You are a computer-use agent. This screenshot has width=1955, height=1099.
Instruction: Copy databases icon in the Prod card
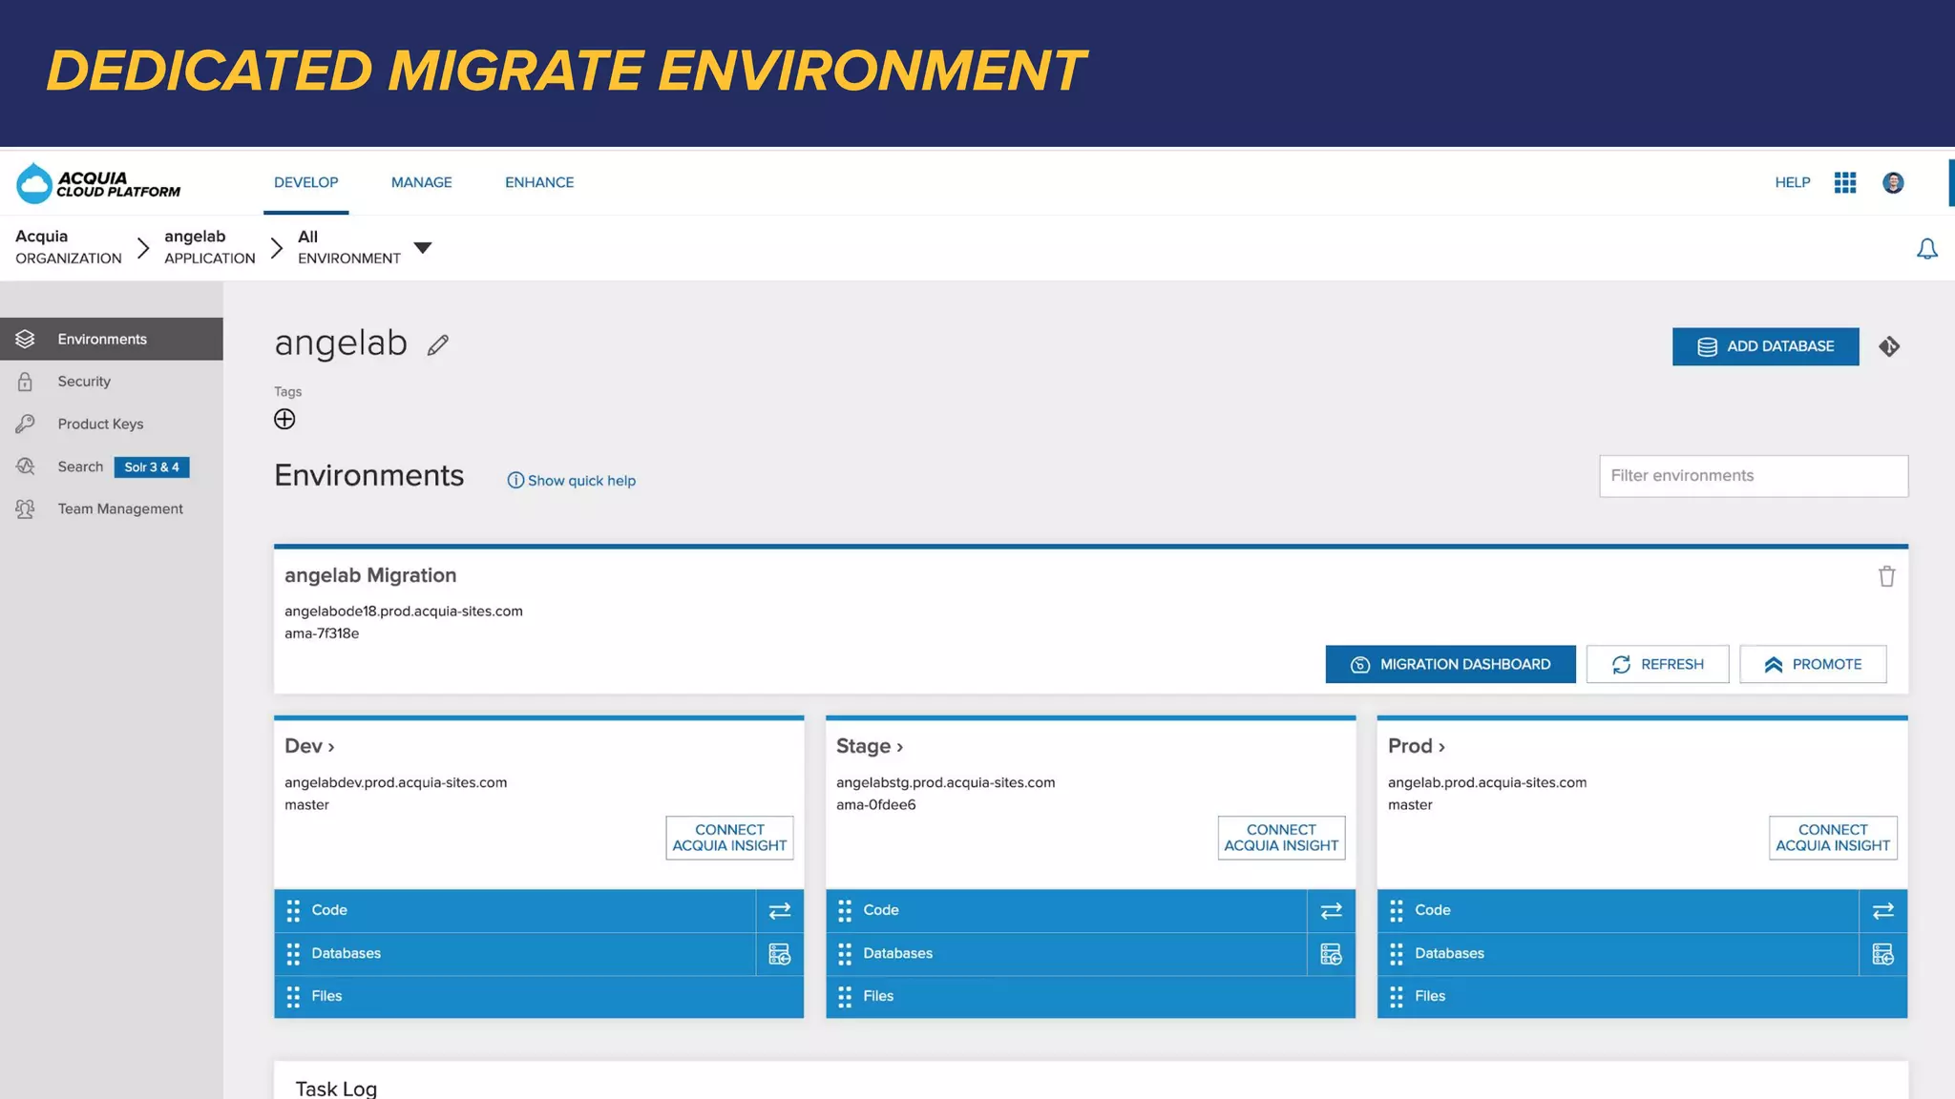coord(1882,954)
